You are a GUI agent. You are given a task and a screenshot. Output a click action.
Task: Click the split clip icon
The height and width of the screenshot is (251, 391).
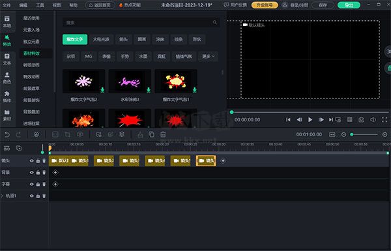80,135
